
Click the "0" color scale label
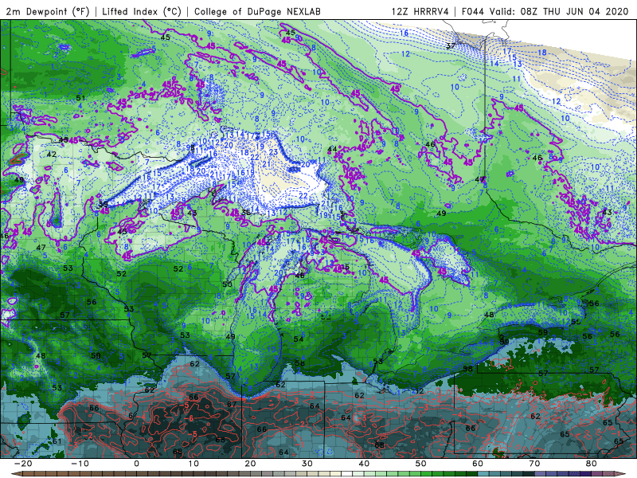pos(136,464)
